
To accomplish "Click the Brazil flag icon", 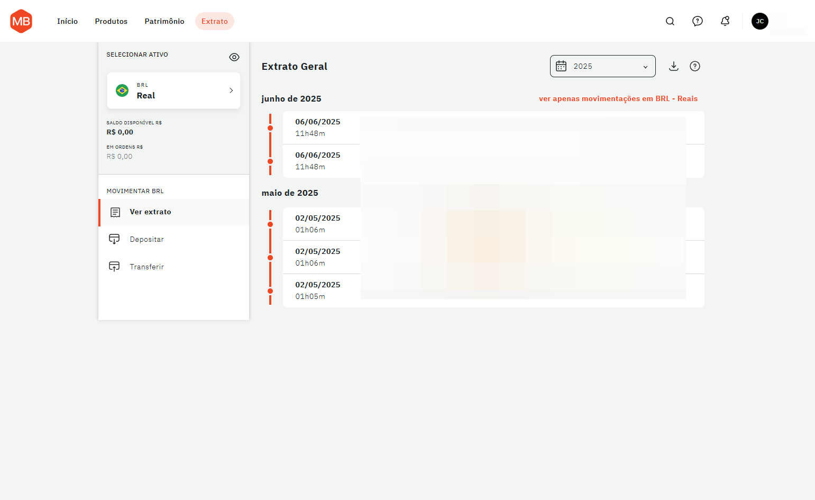I will (122, 90).
